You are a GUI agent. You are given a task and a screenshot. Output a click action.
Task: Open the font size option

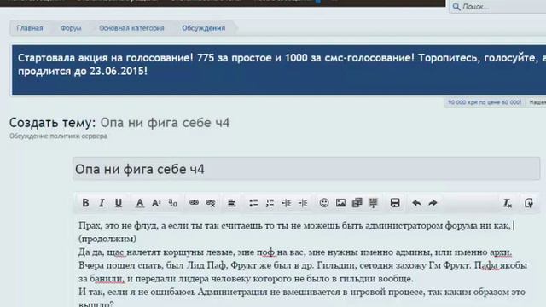(156, 203)
